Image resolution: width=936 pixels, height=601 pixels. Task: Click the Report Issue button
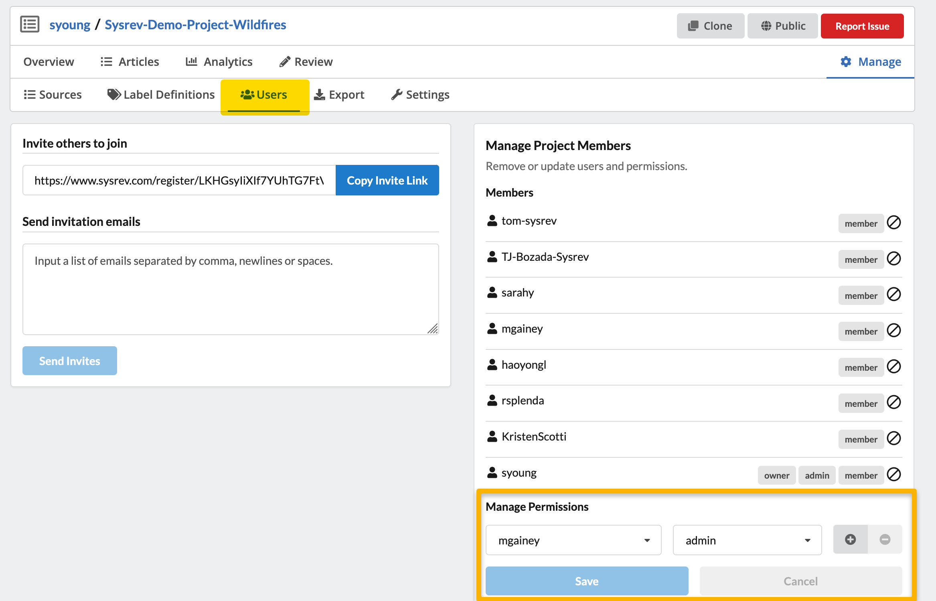click(862, 26)
